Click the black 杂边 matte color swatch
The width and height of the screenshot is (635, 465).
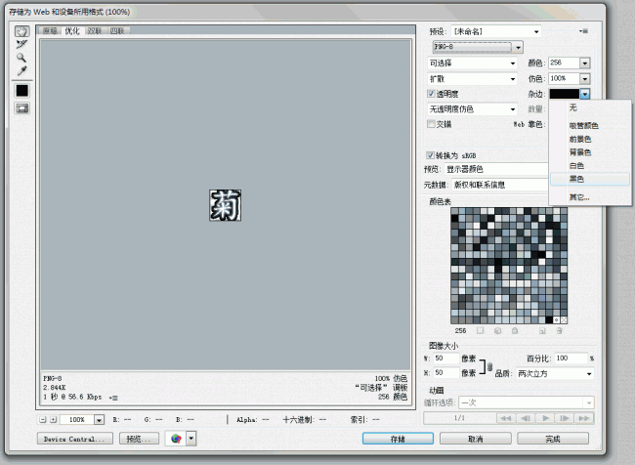point(565,94)
